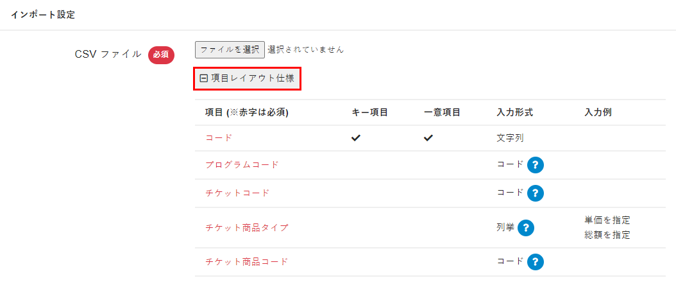
Task: Collapse the 項目レイアウト仕様 section
Action: pos(248,78)
